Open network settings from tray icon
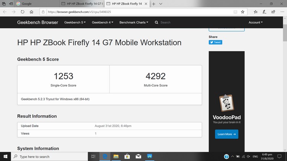This screenshot has height=161, width=287. [243, 156]
